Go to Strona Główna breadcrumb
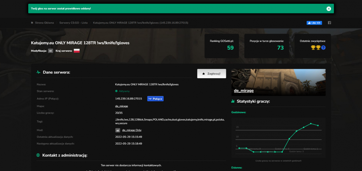Viewport: 362px width, 171px height. 44,23
